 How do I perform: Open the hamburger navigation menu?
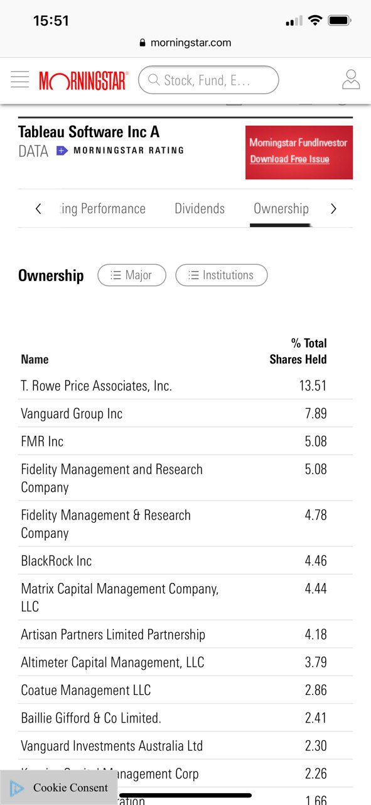[19, 80]
